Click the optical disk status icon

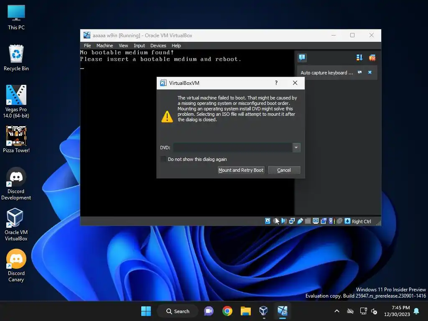(276, 221)
